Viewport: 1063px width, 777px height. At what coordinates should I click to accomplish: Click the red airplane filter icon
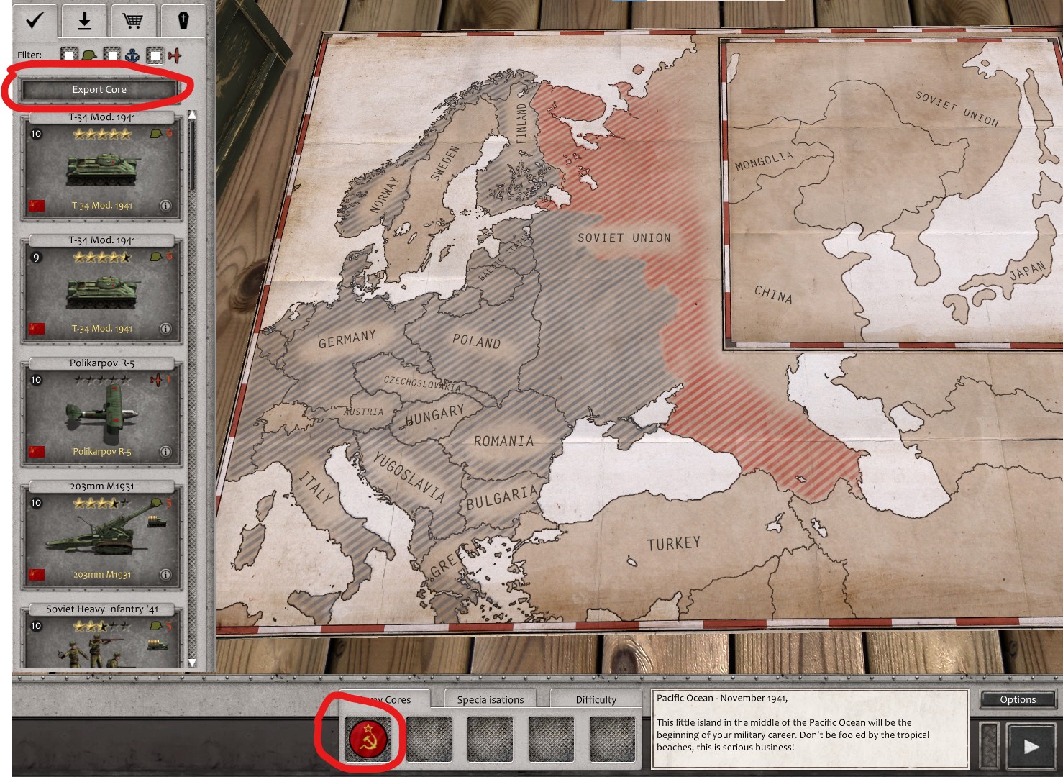(x=175, y=55)
